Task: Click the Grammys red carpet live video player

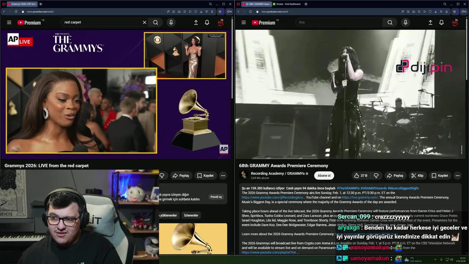Action: (116, 94)
